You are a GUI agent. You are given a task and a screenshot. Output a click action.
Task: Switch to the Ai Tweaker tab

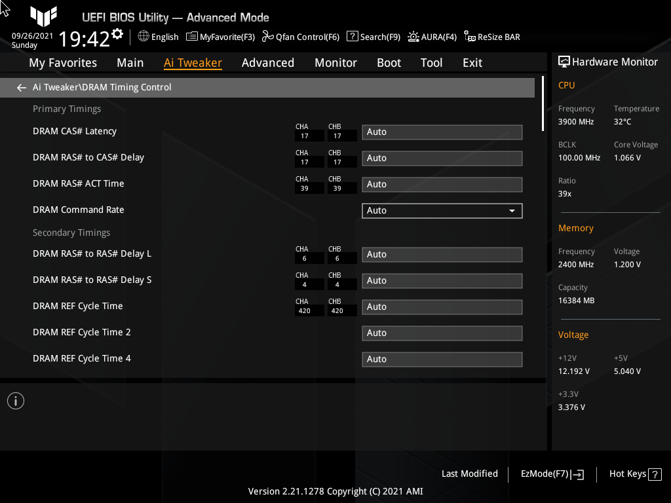[x=193, y=62]
